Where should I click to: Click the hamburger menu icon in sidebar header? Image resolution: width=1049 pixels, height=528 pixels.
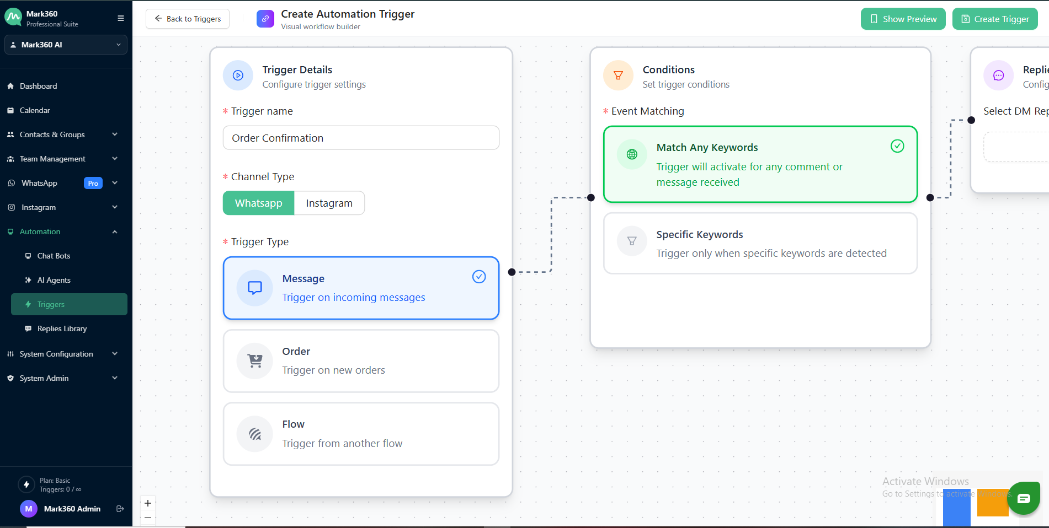120,18
